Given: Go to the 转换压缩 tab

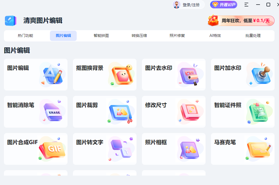Looking at the screenshot, I should (139, 36).
